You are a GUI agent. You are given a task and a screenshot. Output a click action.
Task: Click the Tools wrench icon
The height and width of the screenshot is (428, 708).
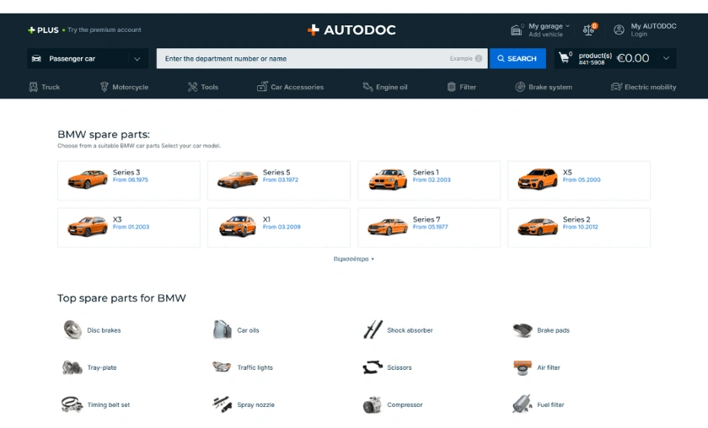(193, 87)
